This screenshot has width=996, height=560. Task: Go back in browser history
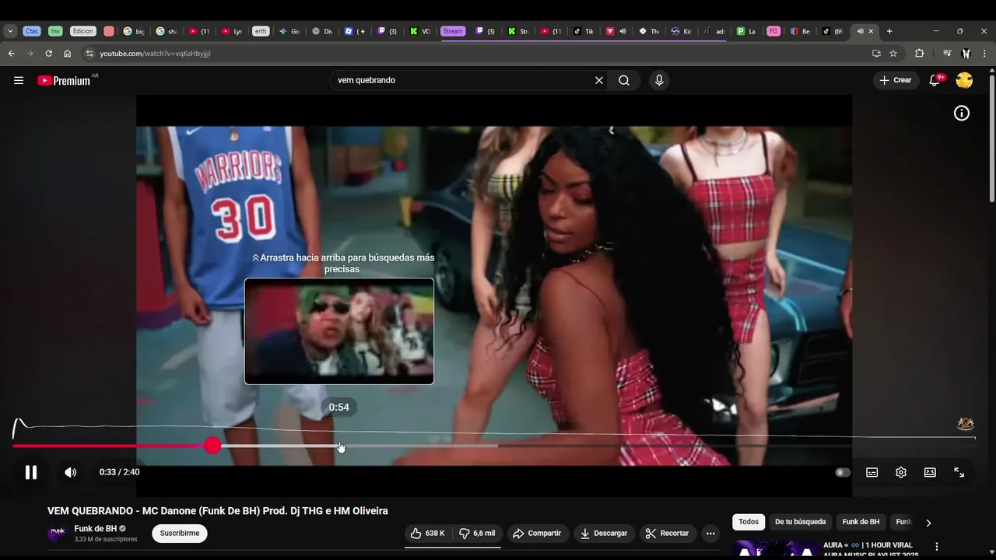click(11, 54)
